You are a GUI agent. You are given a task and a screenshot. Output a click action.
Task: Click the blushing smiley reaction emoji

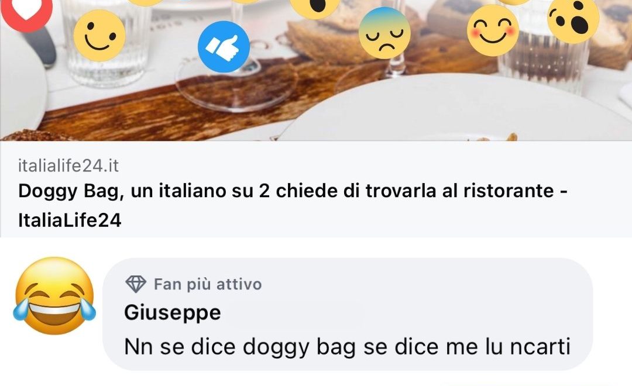493,30
